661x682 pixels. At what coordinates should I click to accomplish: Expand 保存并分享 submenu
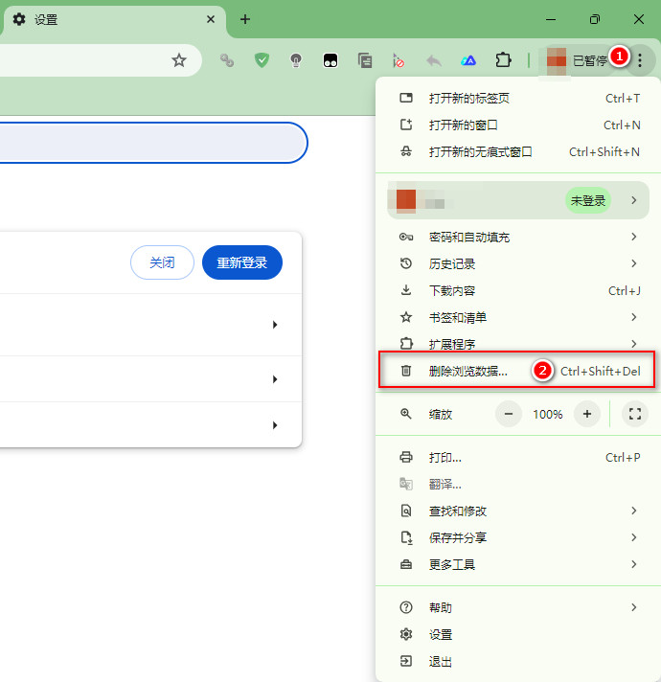coord(519,537)
